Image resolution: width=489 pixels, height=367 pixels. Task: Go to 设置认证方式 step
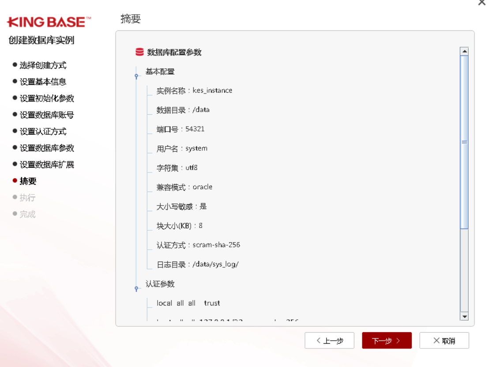point(43,131)
